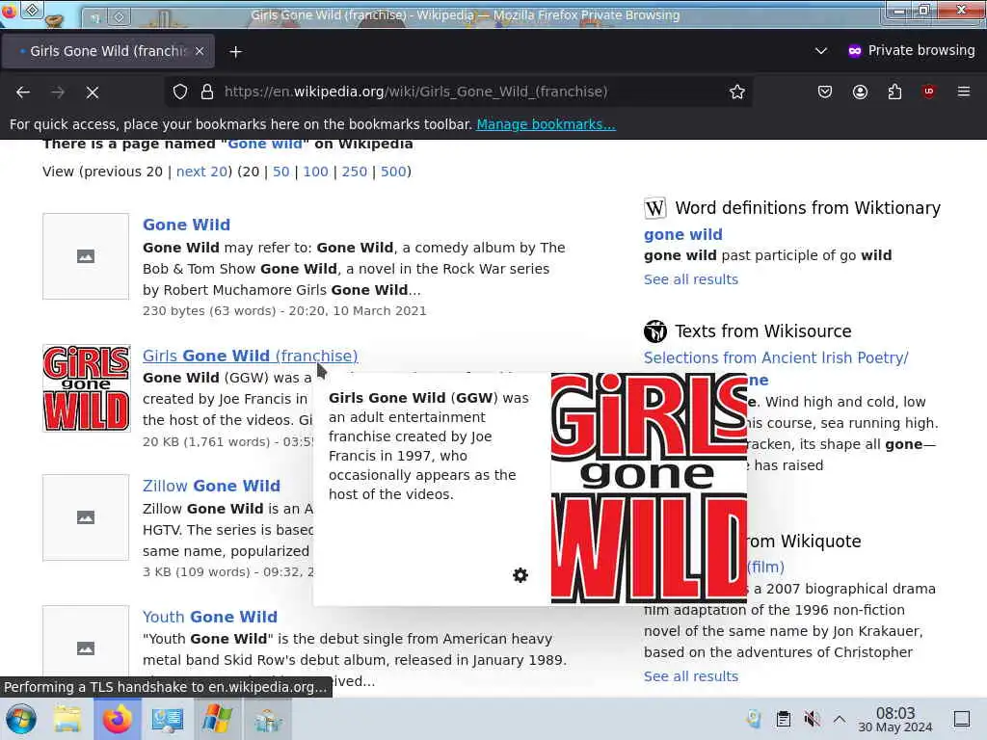The height and width of the screenshot is (740, 987).
Task: Close the Girls Gone Wild tab
Action: point(200,51)
